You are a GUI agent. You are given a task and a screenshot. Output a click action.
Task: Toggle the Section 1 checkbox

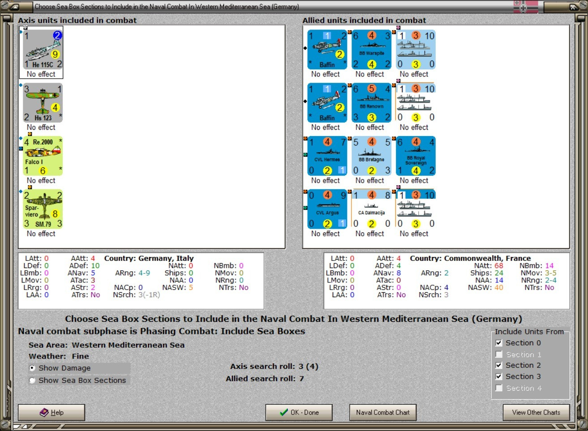(499, 354)
